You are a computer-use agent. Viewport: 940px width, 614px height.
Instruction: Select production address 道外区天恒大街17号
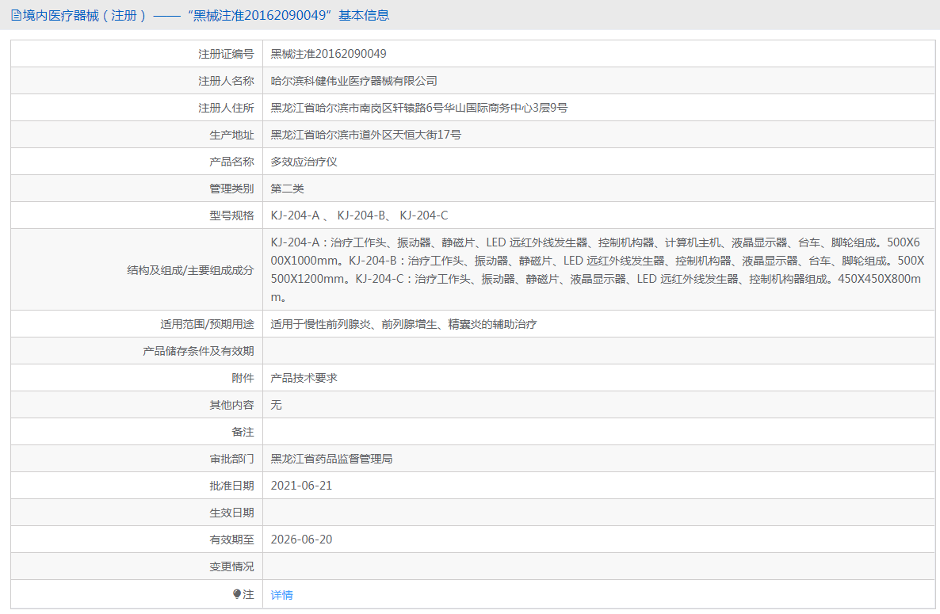tap(365, 135)
